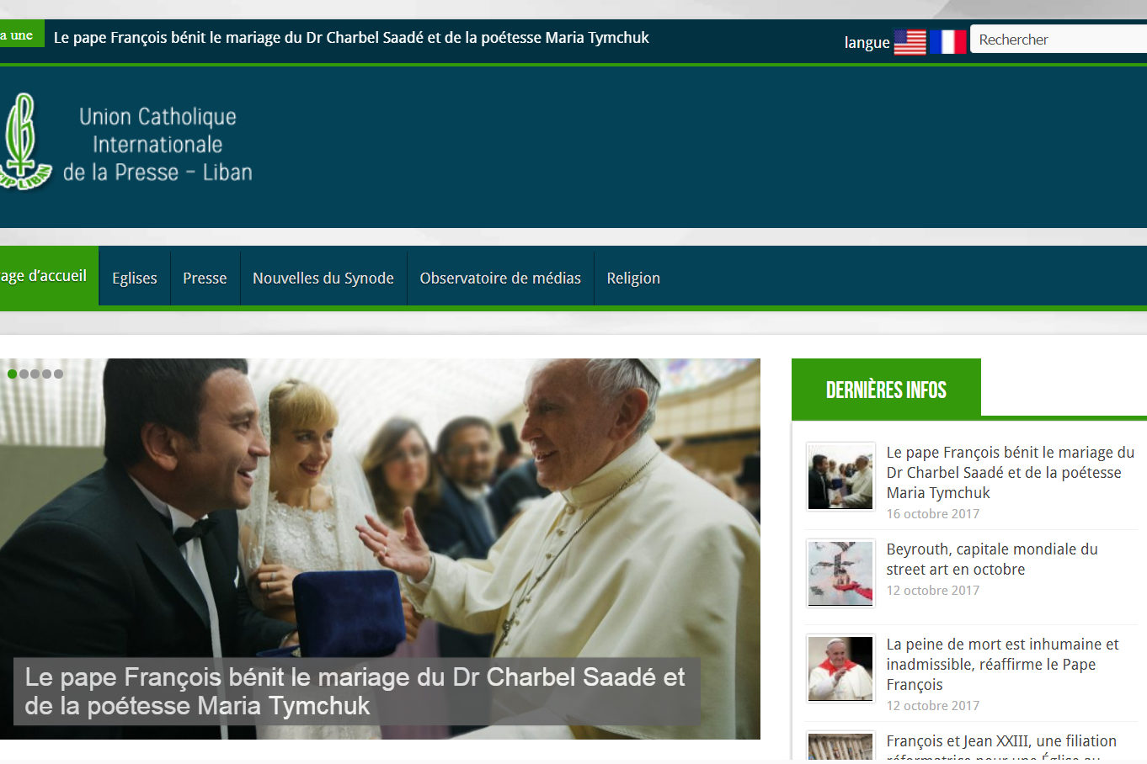Click the Pope François death penalty thumbnail
The image size is (1147, 764).
coord(840,669)
